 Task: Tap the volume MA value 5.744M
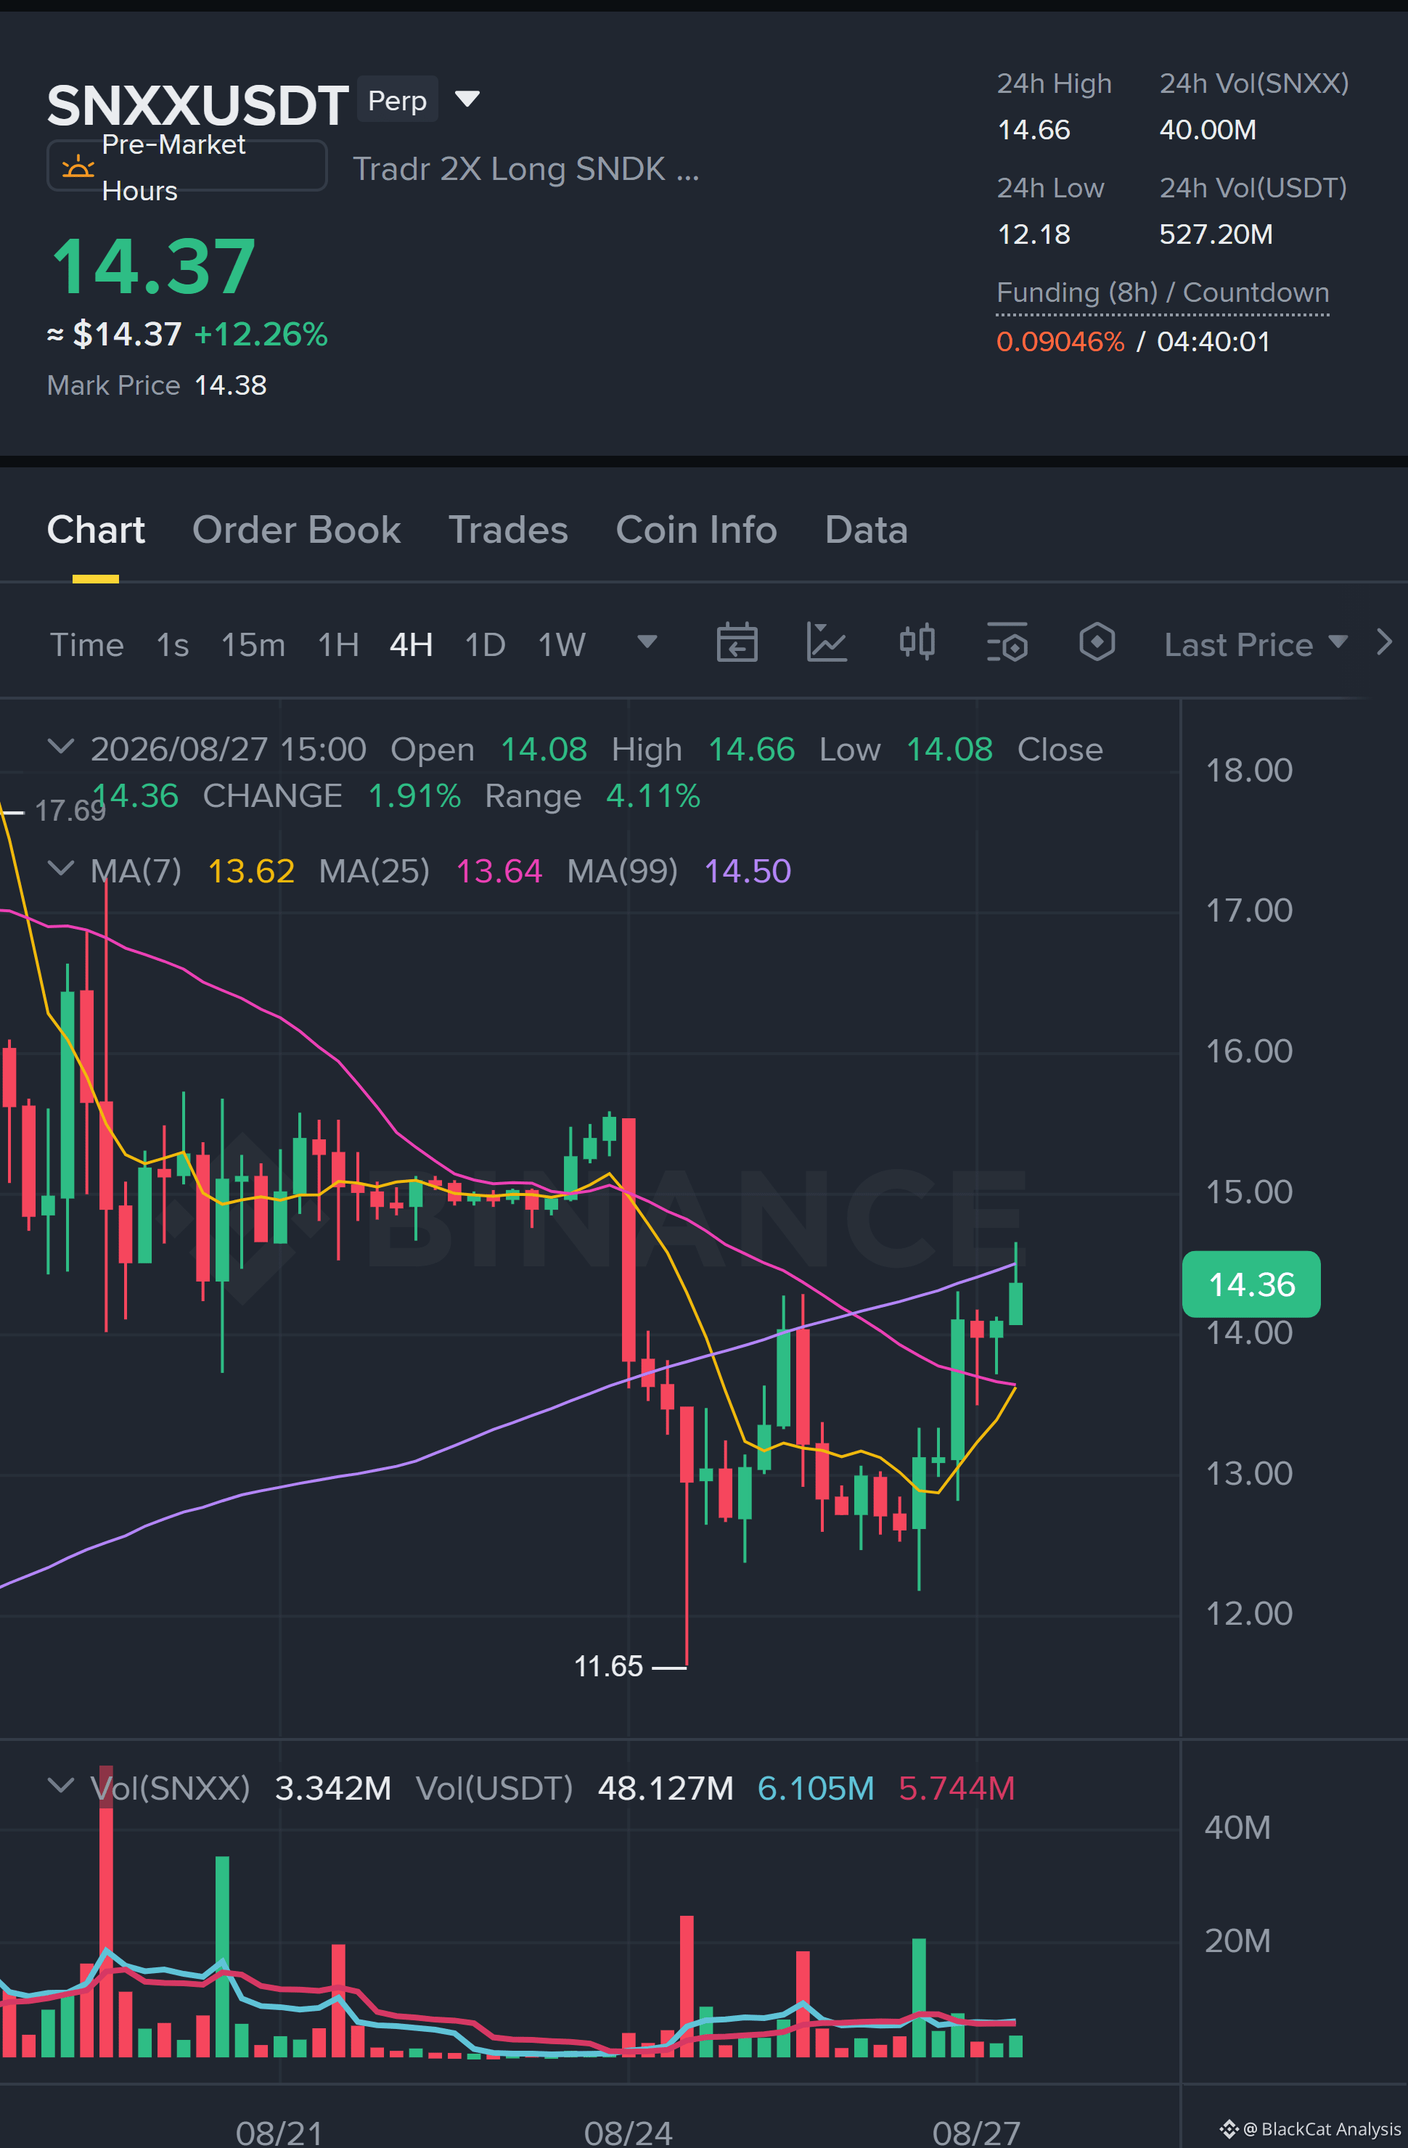957,1788
